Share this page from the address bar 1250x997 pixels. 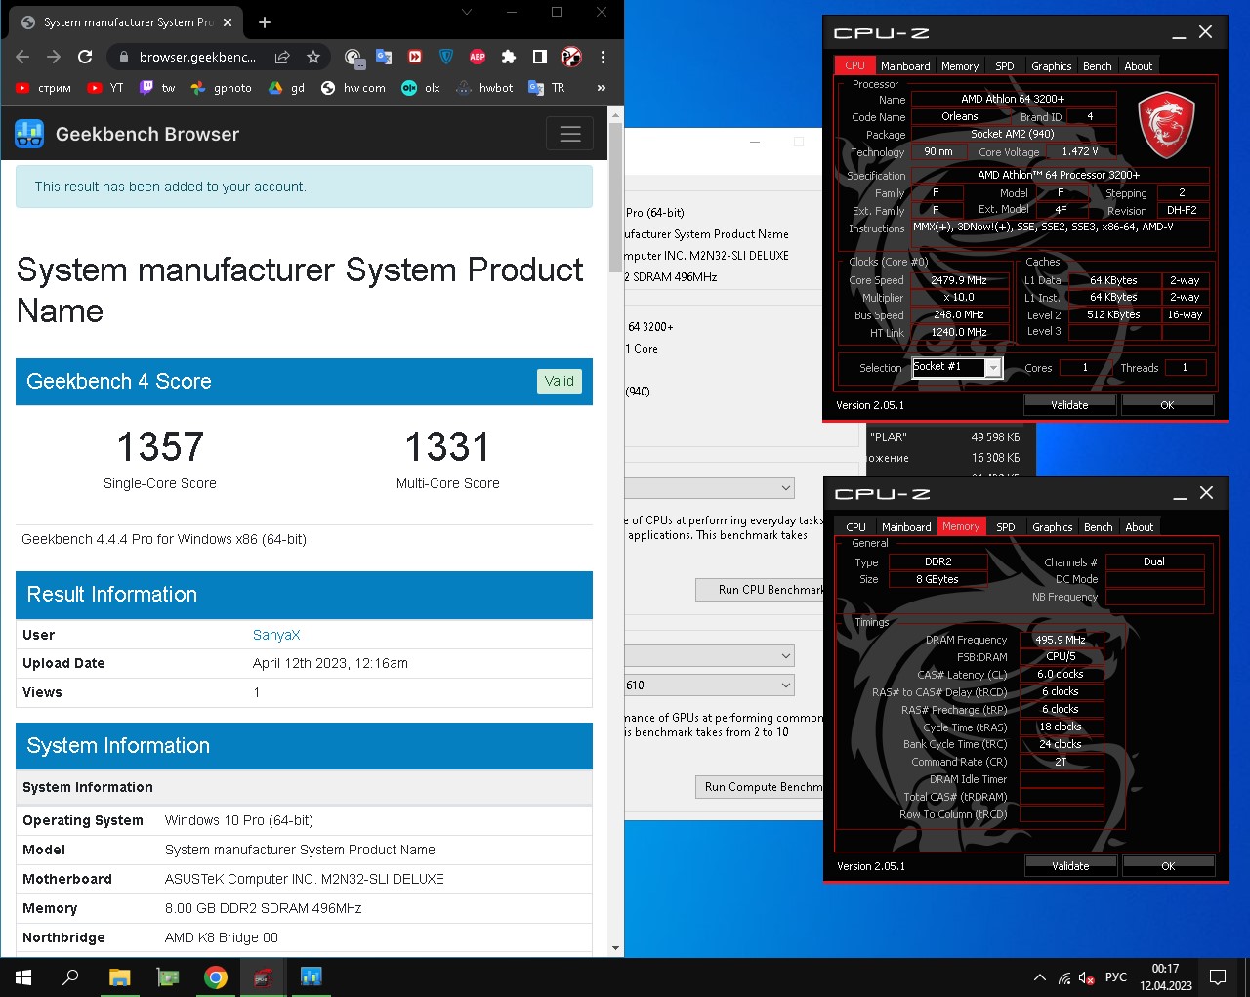[x=282, y=57]
